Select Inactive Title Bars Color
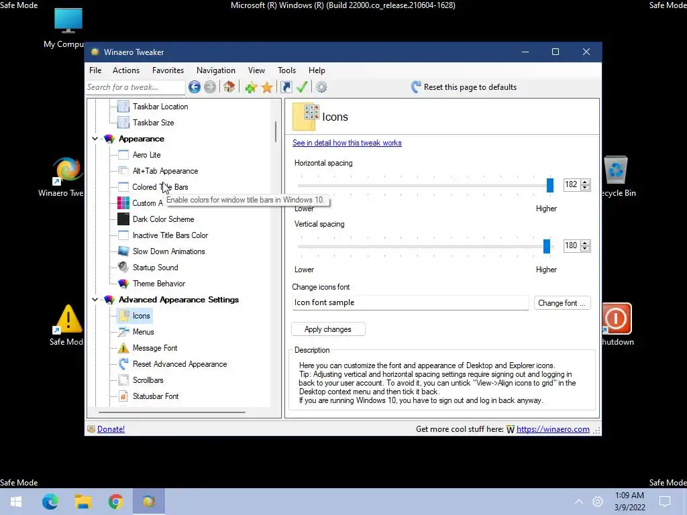Screen dimensions: 687x515 [x=170, y=235]
